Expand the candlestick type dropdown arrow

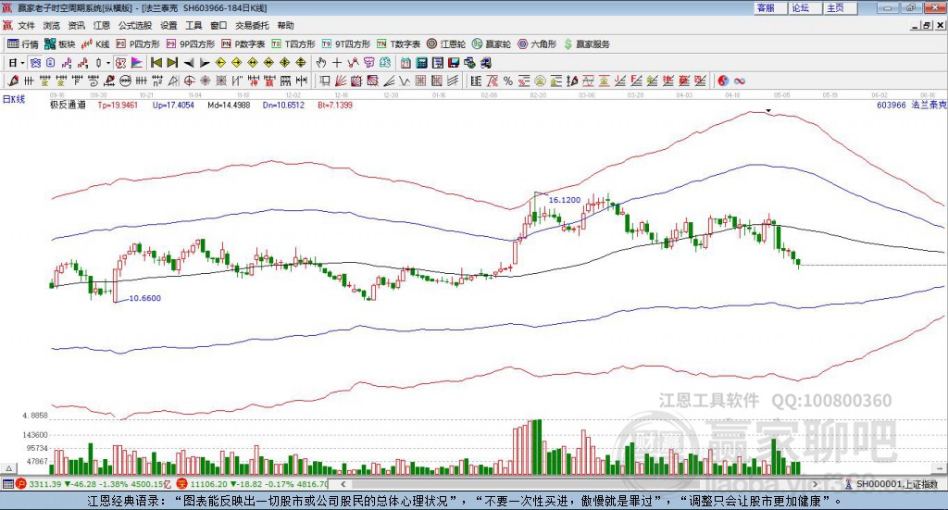(108, 63)
